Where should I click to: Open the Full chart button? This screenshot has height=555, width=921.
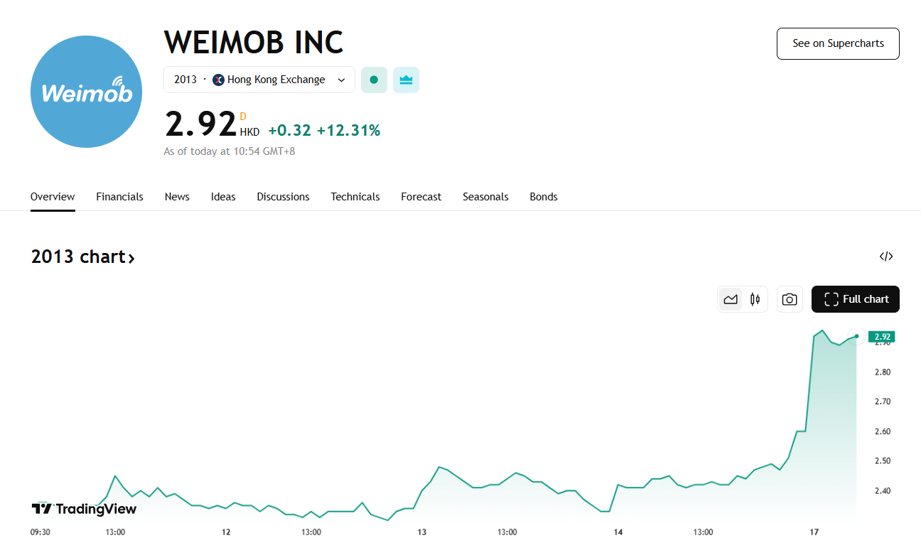[856, 299]
